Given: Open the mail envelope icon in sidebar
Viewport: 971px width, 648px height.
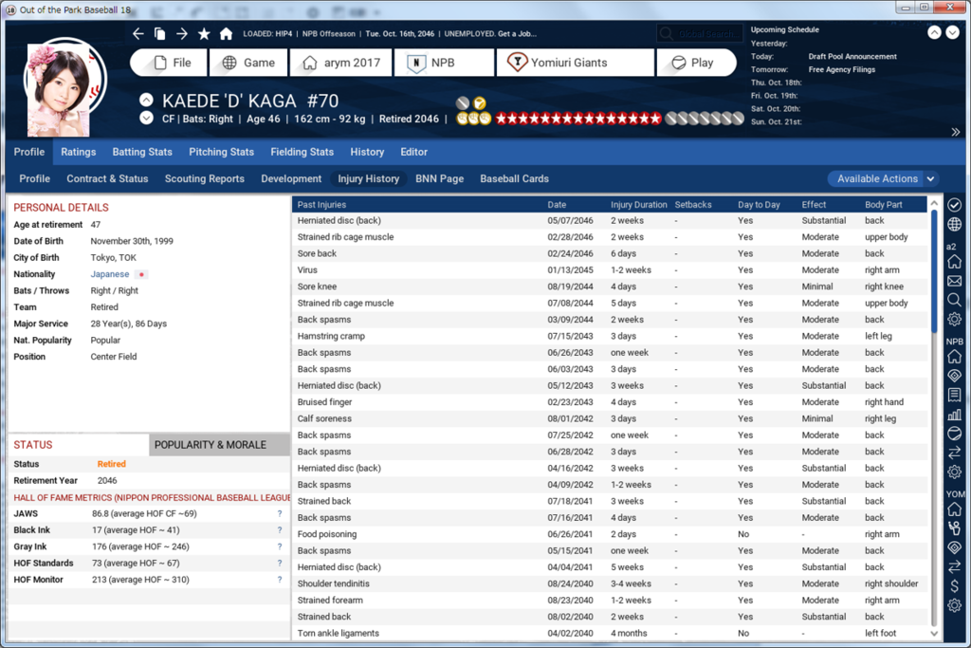Looking at the screenshot, I should [x=954, y=281].
